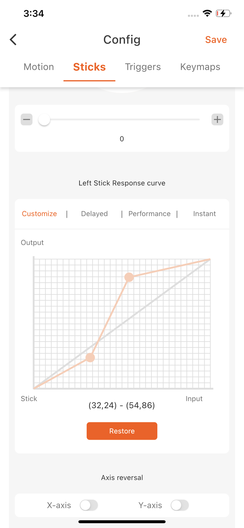Tap the battery charging icon

coord(223,14)
